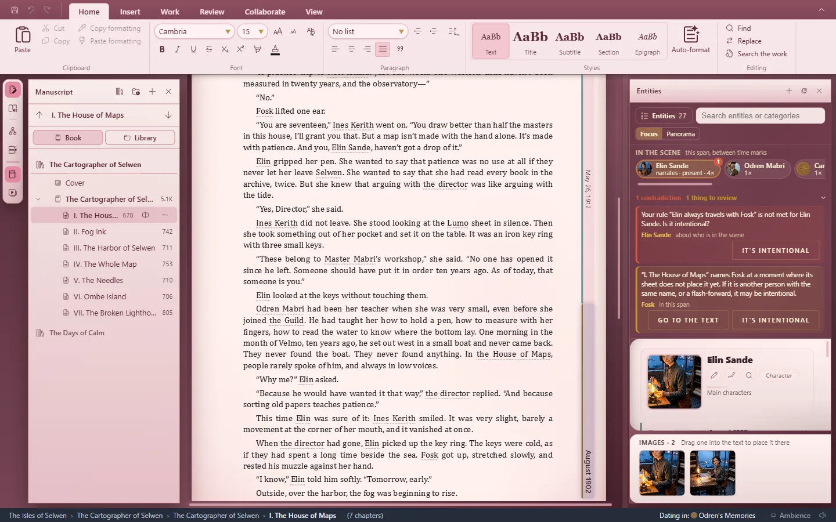The width and height of the screenshot is (836, 522).
Task: Click the Paste clipboard icon
Action: (x=23, y=35)
